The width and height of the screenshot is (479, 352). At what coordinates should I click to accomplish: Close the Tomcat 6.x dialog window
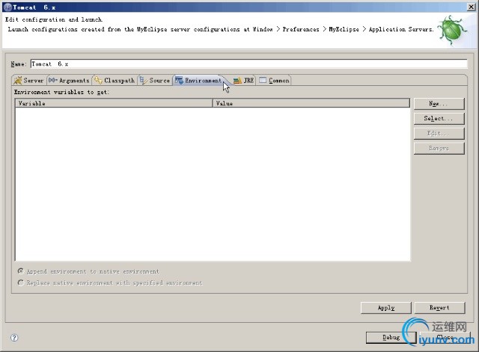click(472, 7)
